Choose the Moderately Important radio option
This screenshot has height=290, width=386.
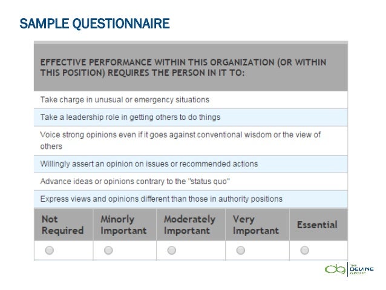(x=172, y=250)
